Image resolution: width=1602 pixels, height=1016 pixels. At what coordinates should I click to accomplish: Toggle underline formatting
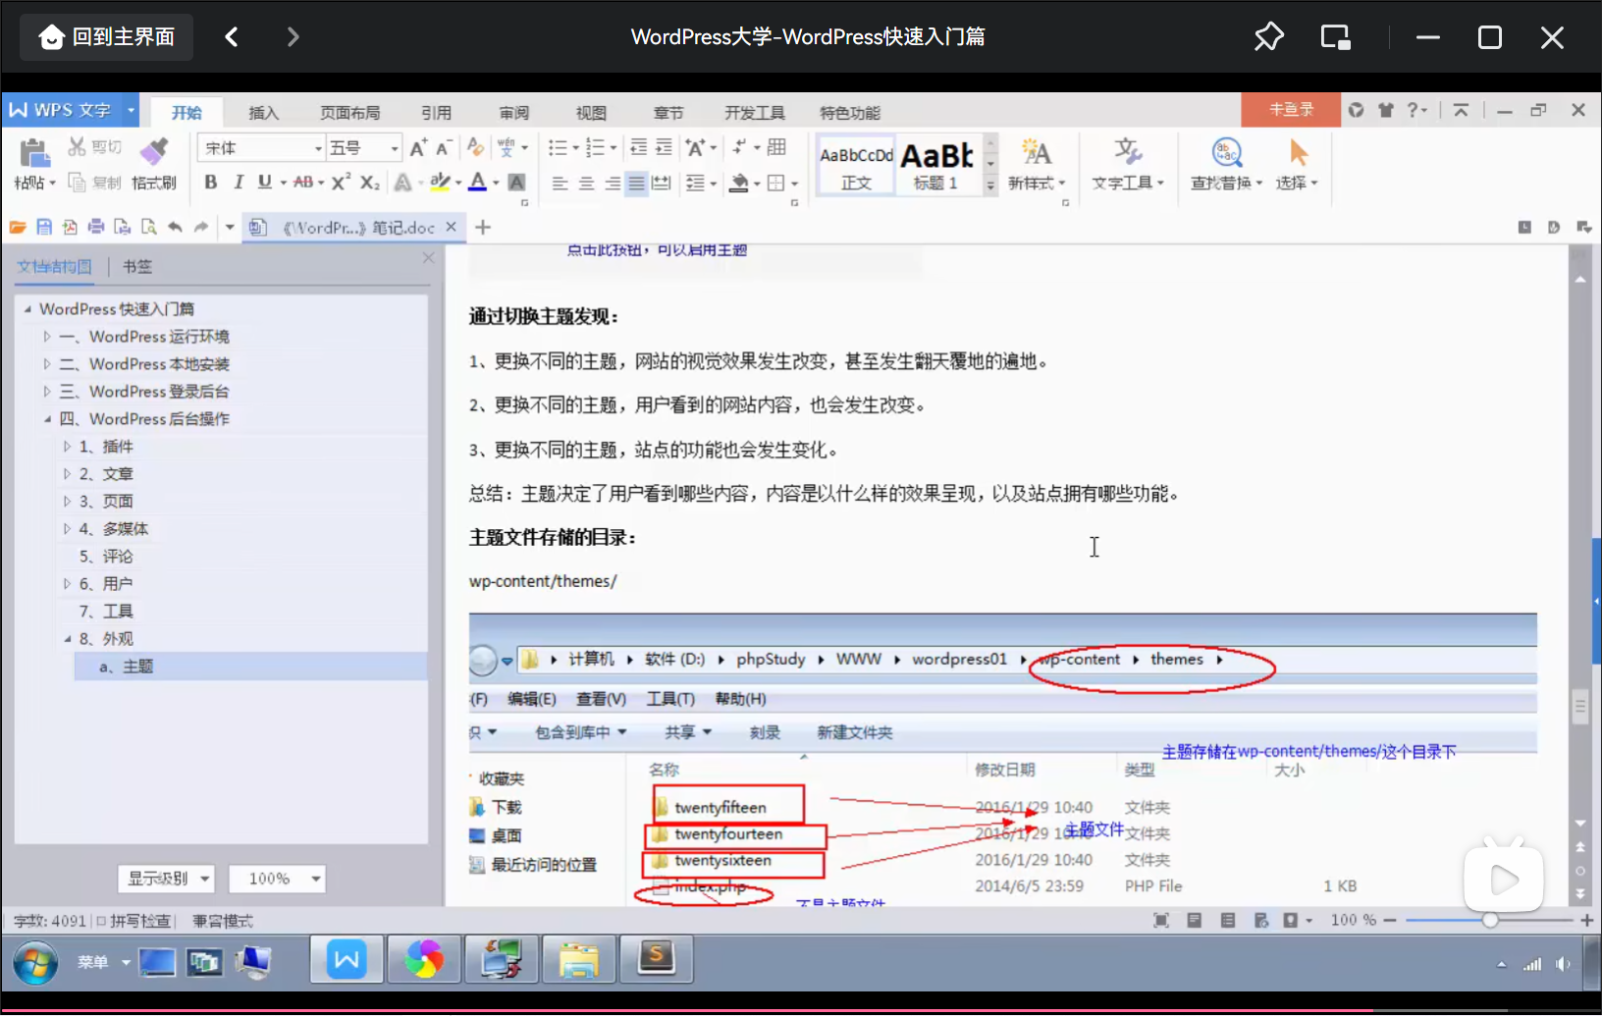pyautogui.click(x=264, y=183)
